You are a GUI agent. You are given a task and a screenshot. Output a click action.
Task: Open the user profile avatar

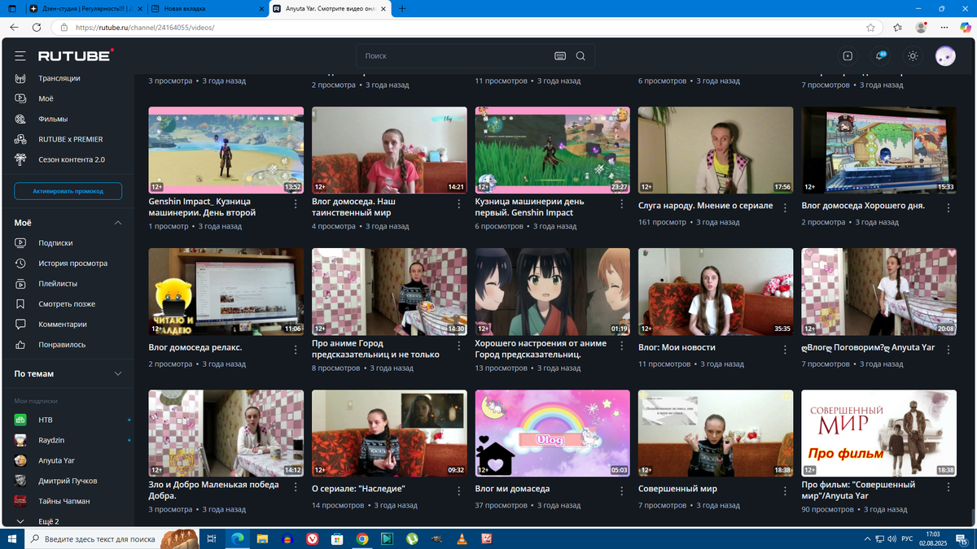[945, 56]
